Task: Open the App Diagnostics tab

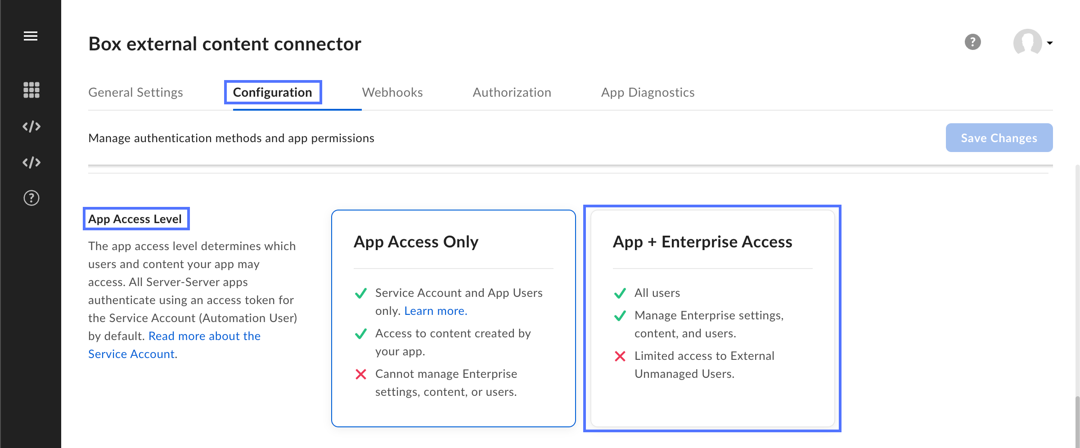Action: click(x=648, y=92)
